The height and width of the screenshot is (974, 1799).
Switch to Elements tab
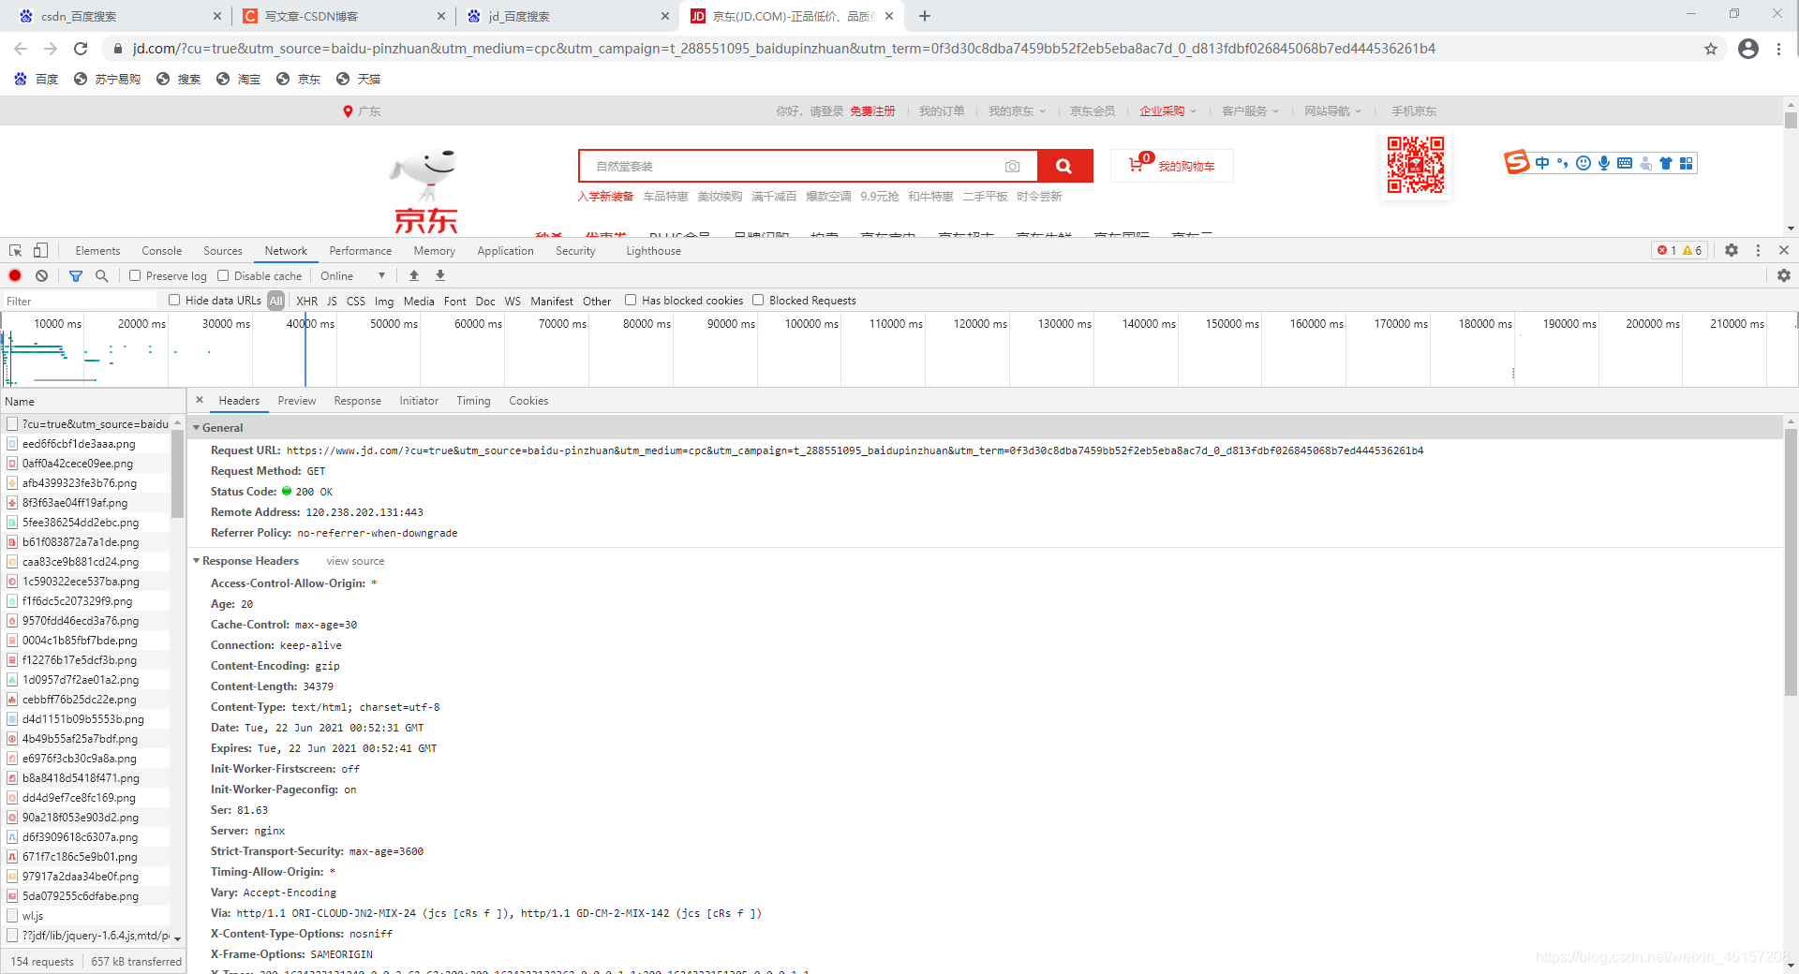click(97, 250)
